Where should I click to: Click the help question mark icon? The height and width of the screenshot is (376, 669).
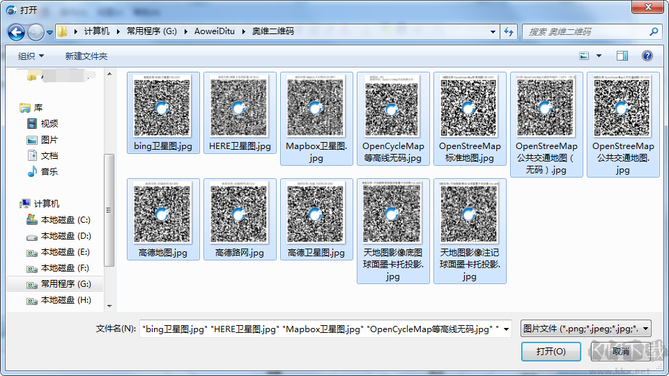tap(647, 56)
